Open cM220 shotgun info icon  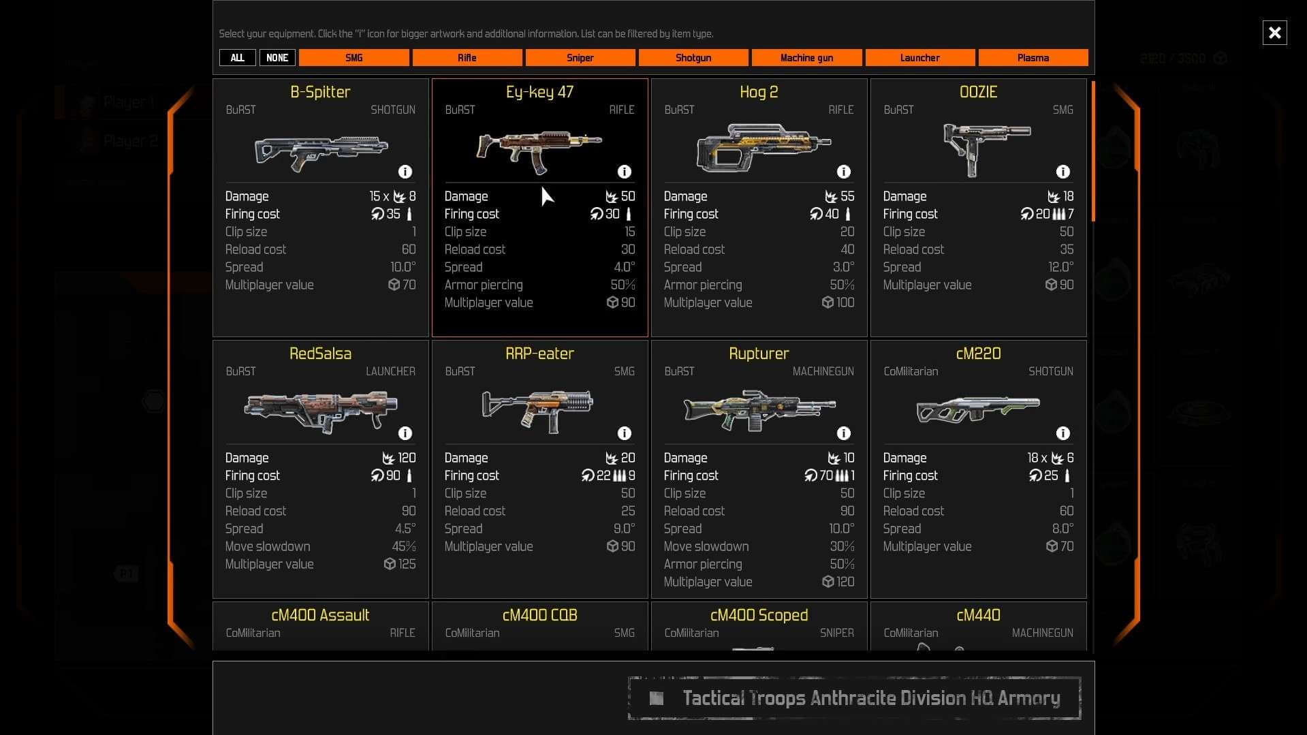click(x=1063, y=433)
